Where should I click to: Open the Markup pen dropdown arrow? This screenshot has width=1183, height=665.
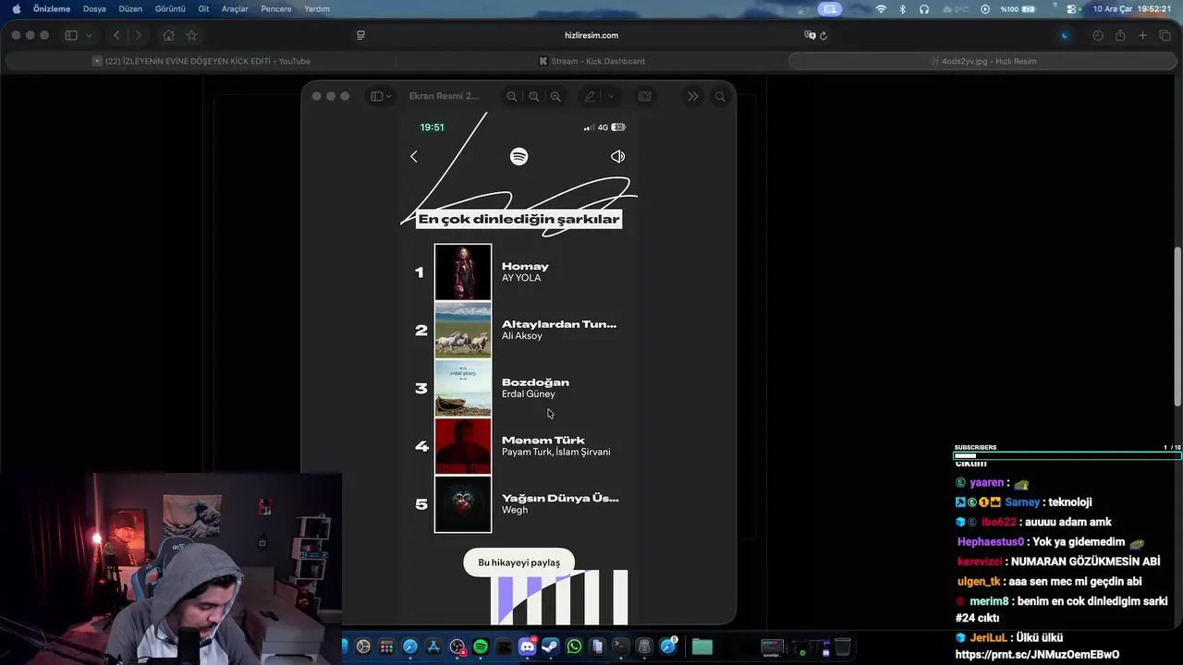(611, 96)
